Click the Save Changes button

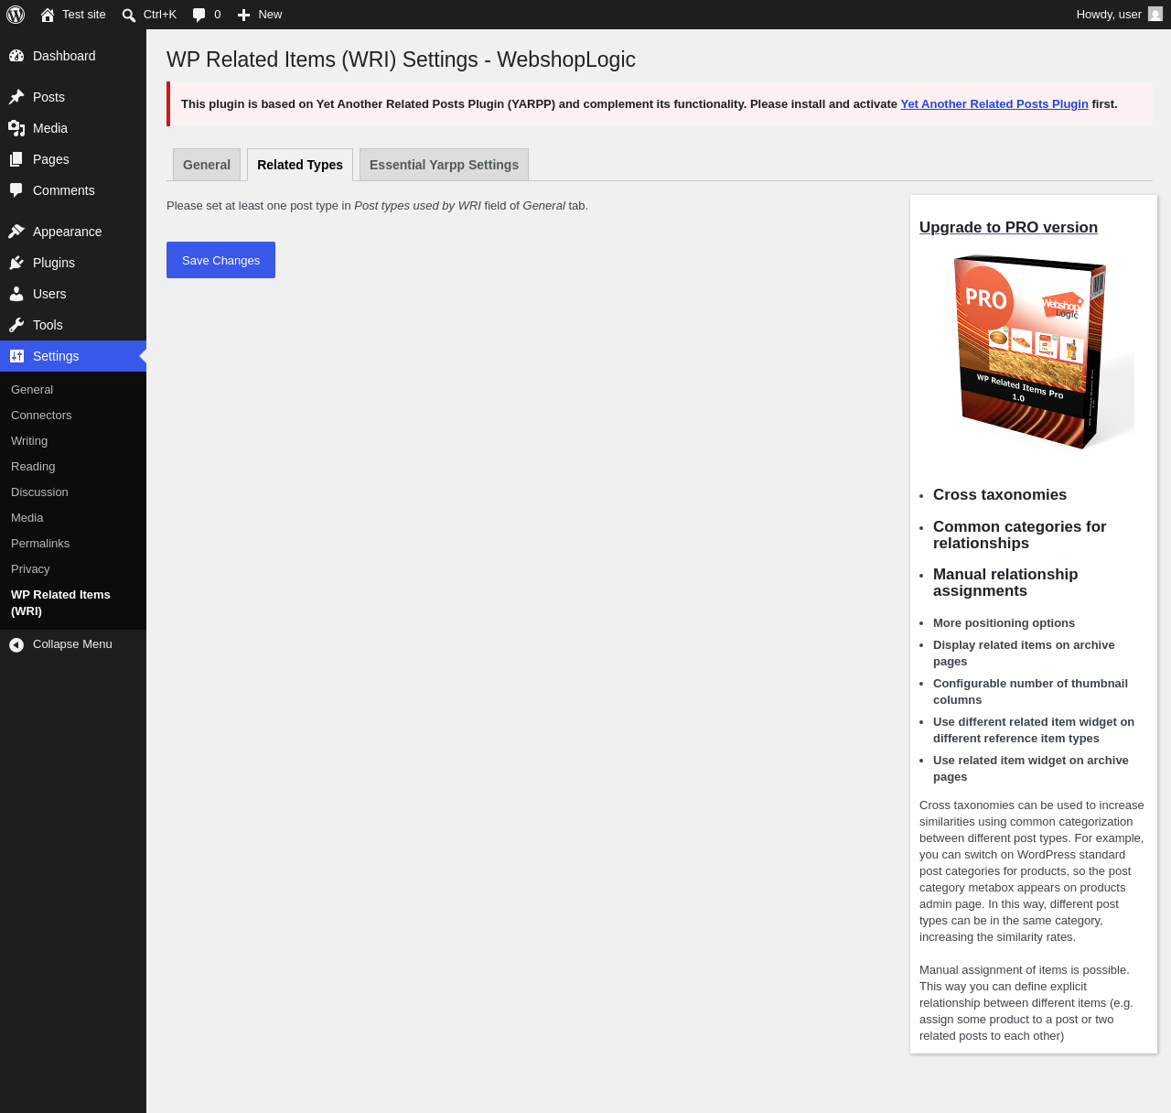tap(220, 260)
